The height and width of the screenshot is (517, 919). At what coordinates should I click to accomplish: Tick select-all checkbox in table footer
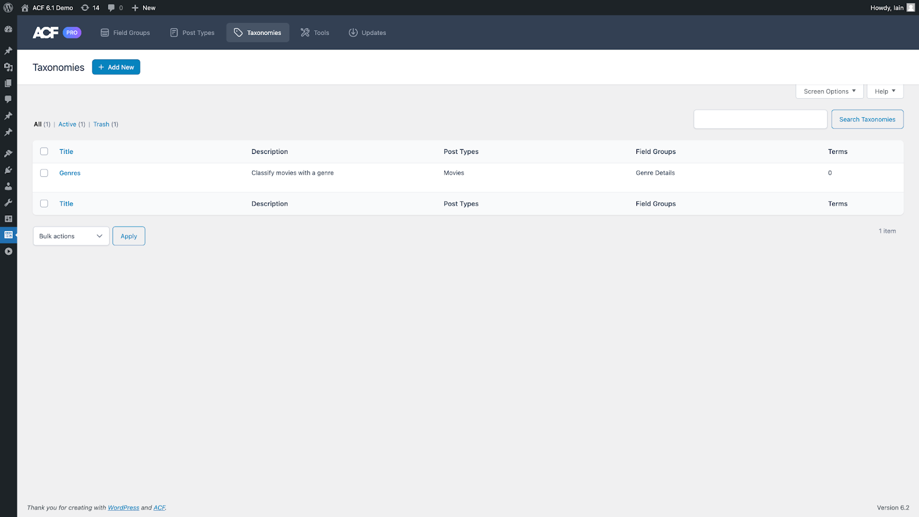44,203
